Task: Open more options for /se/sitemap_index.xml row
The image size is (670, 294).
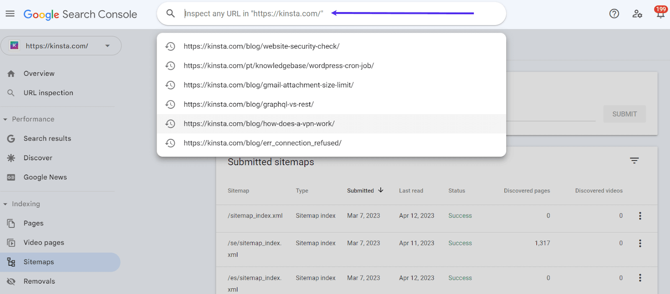Action: (639, 243)
